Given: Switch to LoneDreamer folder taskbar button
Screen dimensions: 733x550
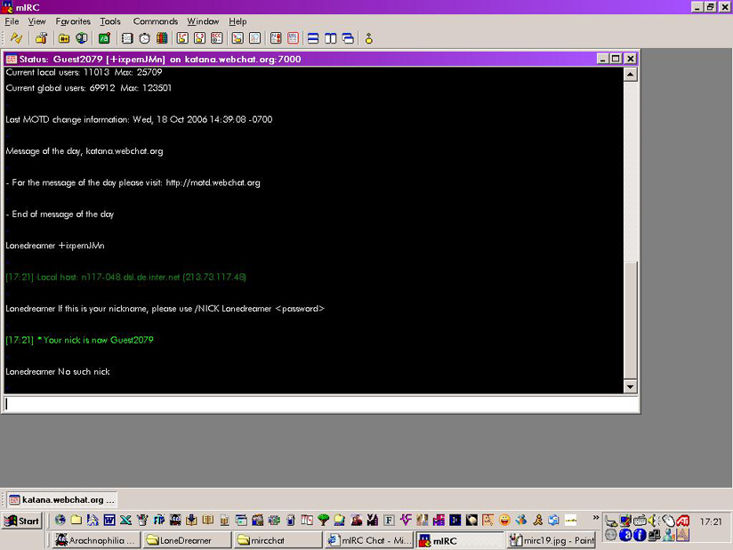Looking at the screenshot, I should point(187,540).
